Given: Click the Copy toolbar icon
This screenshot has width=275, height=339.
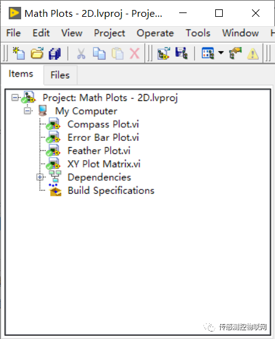Looking at the screenshot, I should pos(99,54).
